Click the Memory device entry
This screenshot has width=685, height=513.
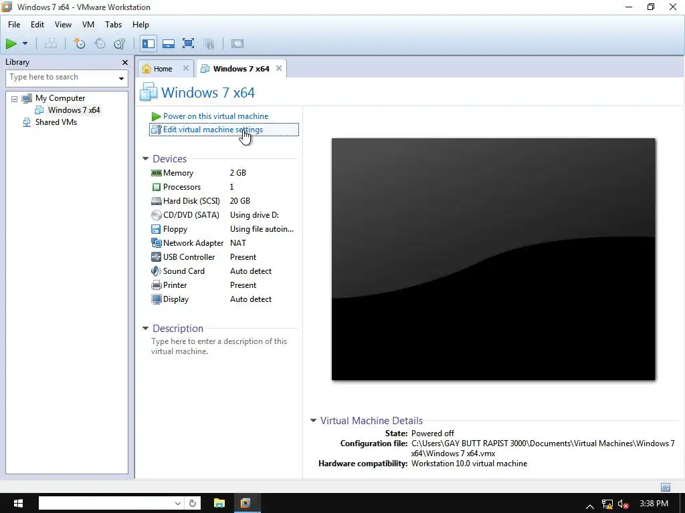point(178,173)
